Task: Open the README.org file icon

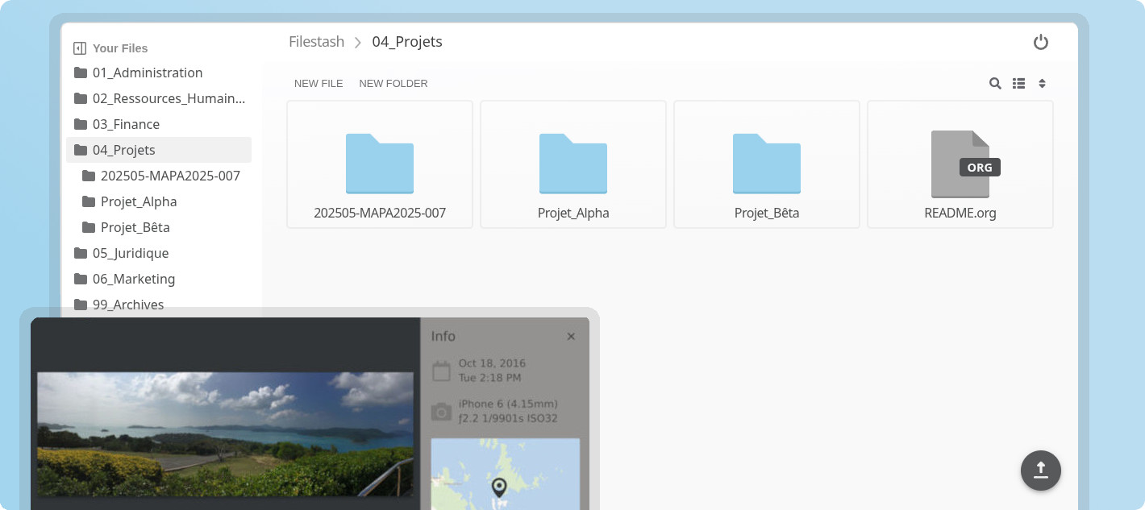Action: click(x=960, y=164)
